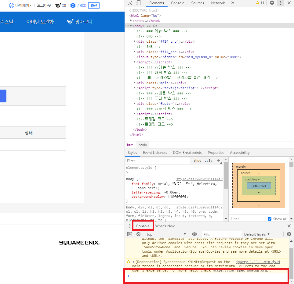
Task: Close the console drawer
Action: 289,226
